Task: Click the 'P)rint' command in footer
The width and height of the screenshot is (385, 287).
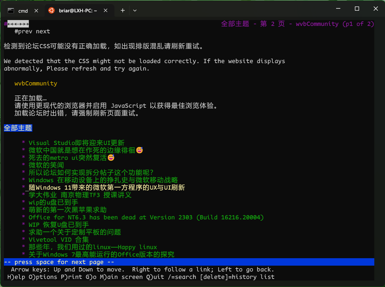Action: point(71,277)
